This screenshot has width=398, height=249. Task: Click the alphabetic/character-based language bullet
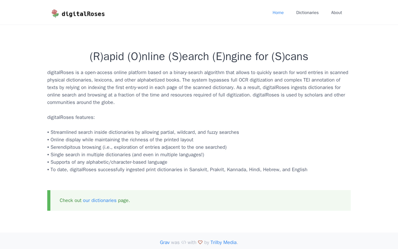[107, 162]
